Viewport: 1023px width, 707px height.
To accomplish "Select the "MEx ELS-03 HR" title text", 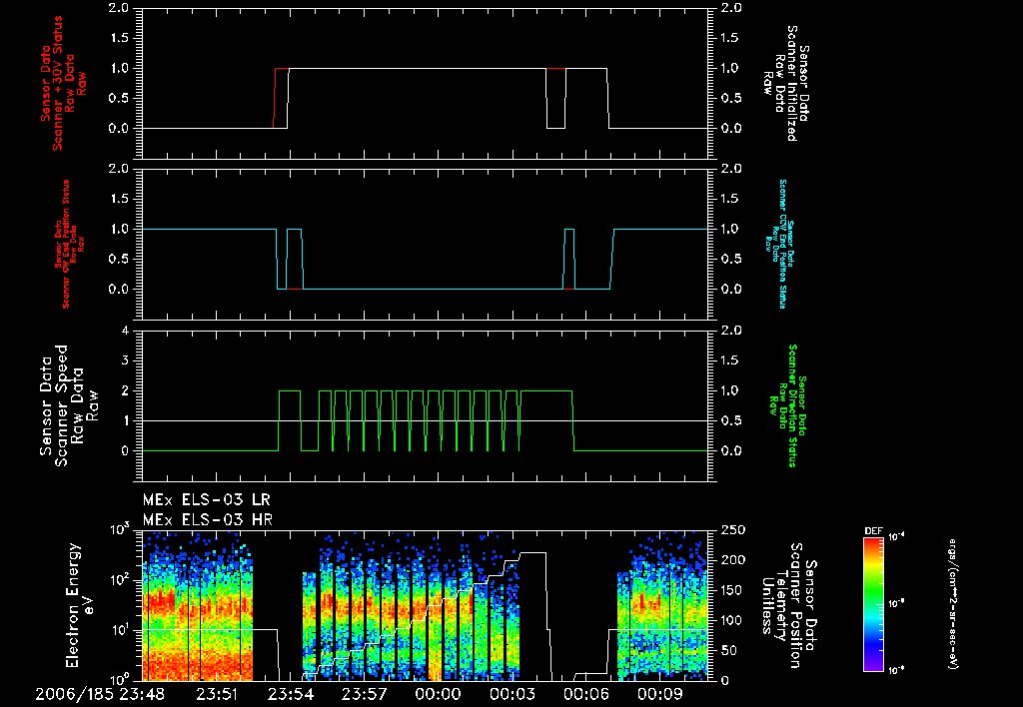I will (x=208, y=520).
